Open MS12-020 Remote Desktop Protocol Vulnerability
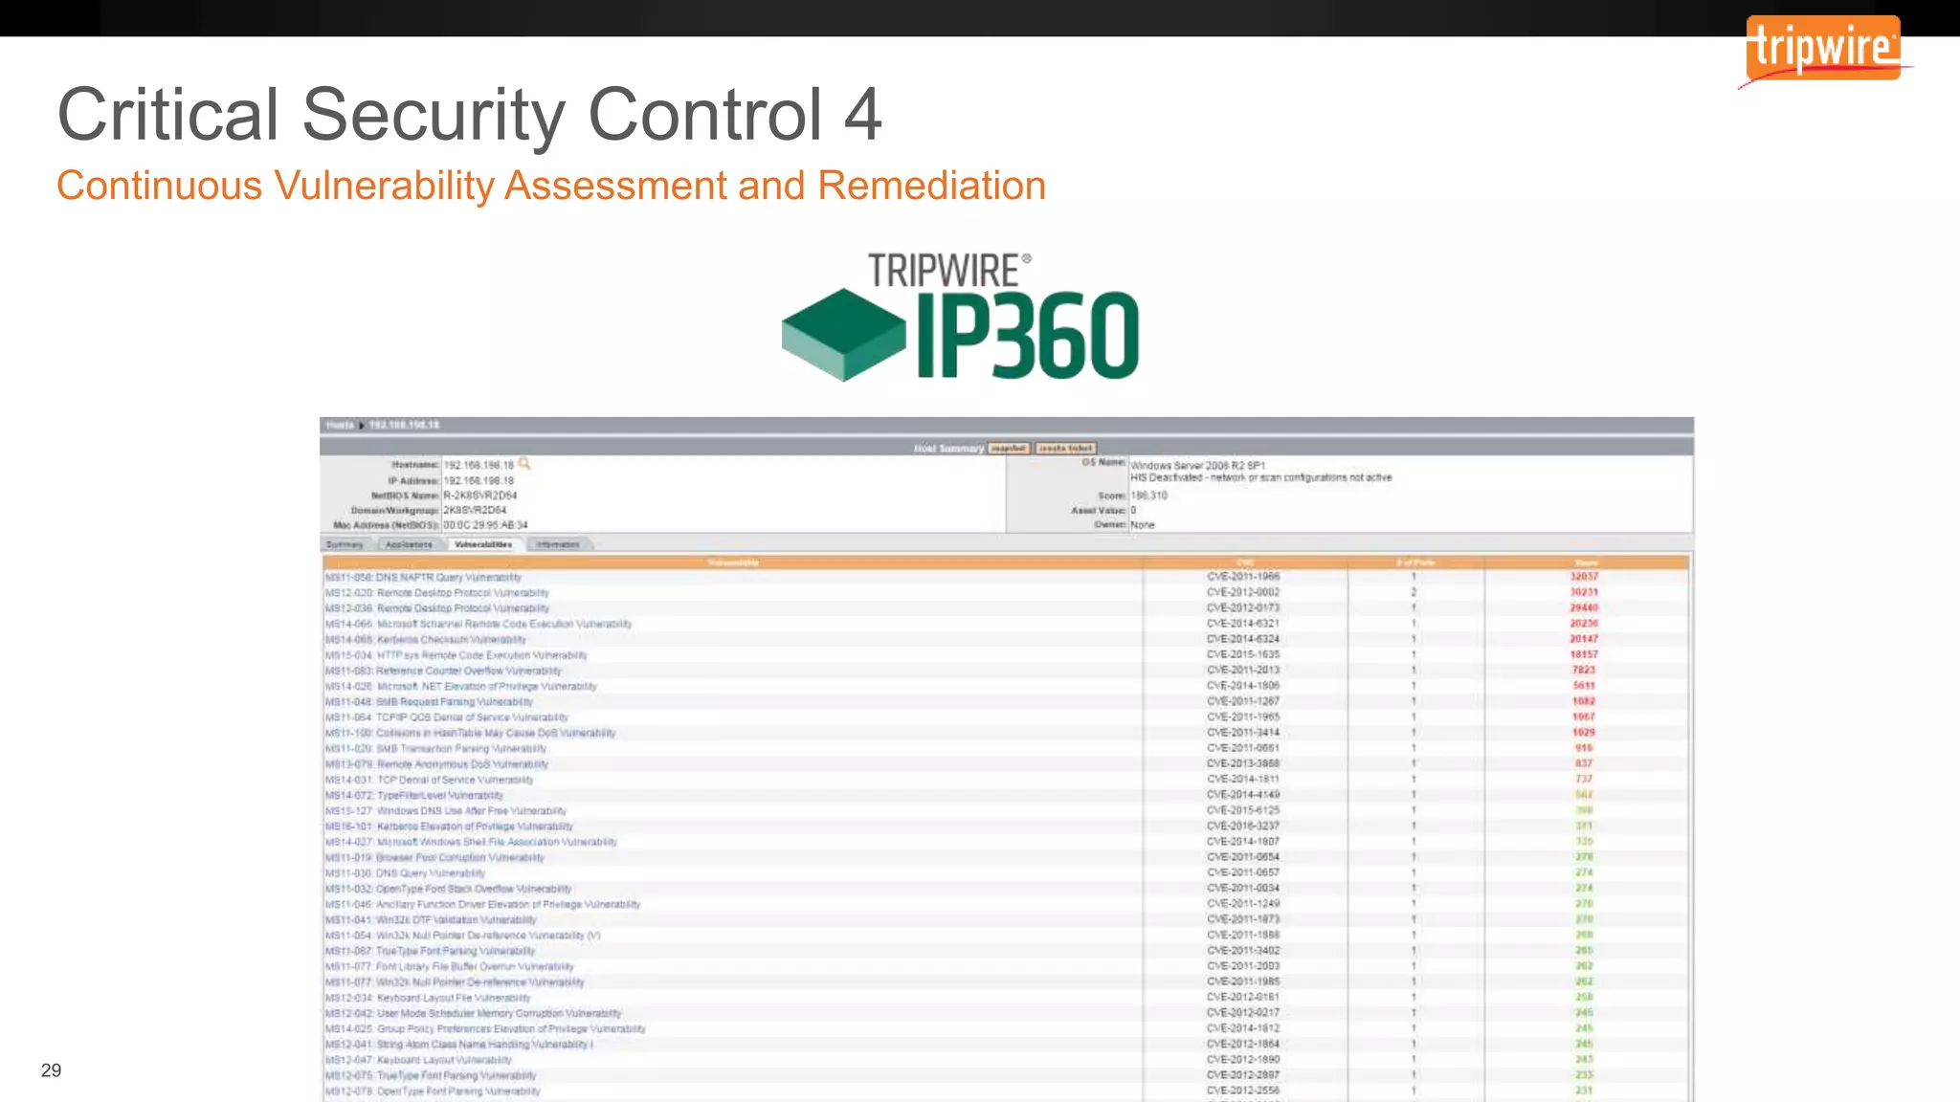 click(x=436, y=592)
